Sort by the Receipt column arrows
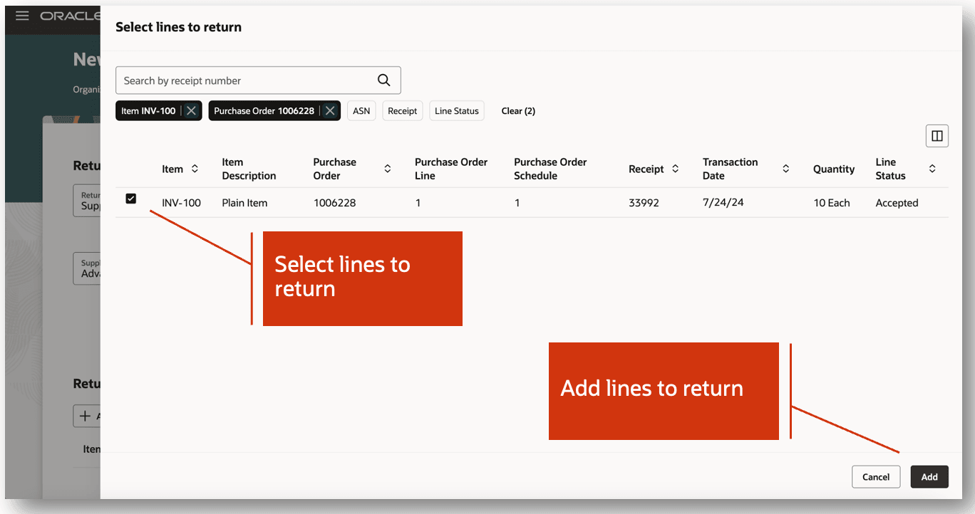This screenshot has width=975, height=514. 675,169
